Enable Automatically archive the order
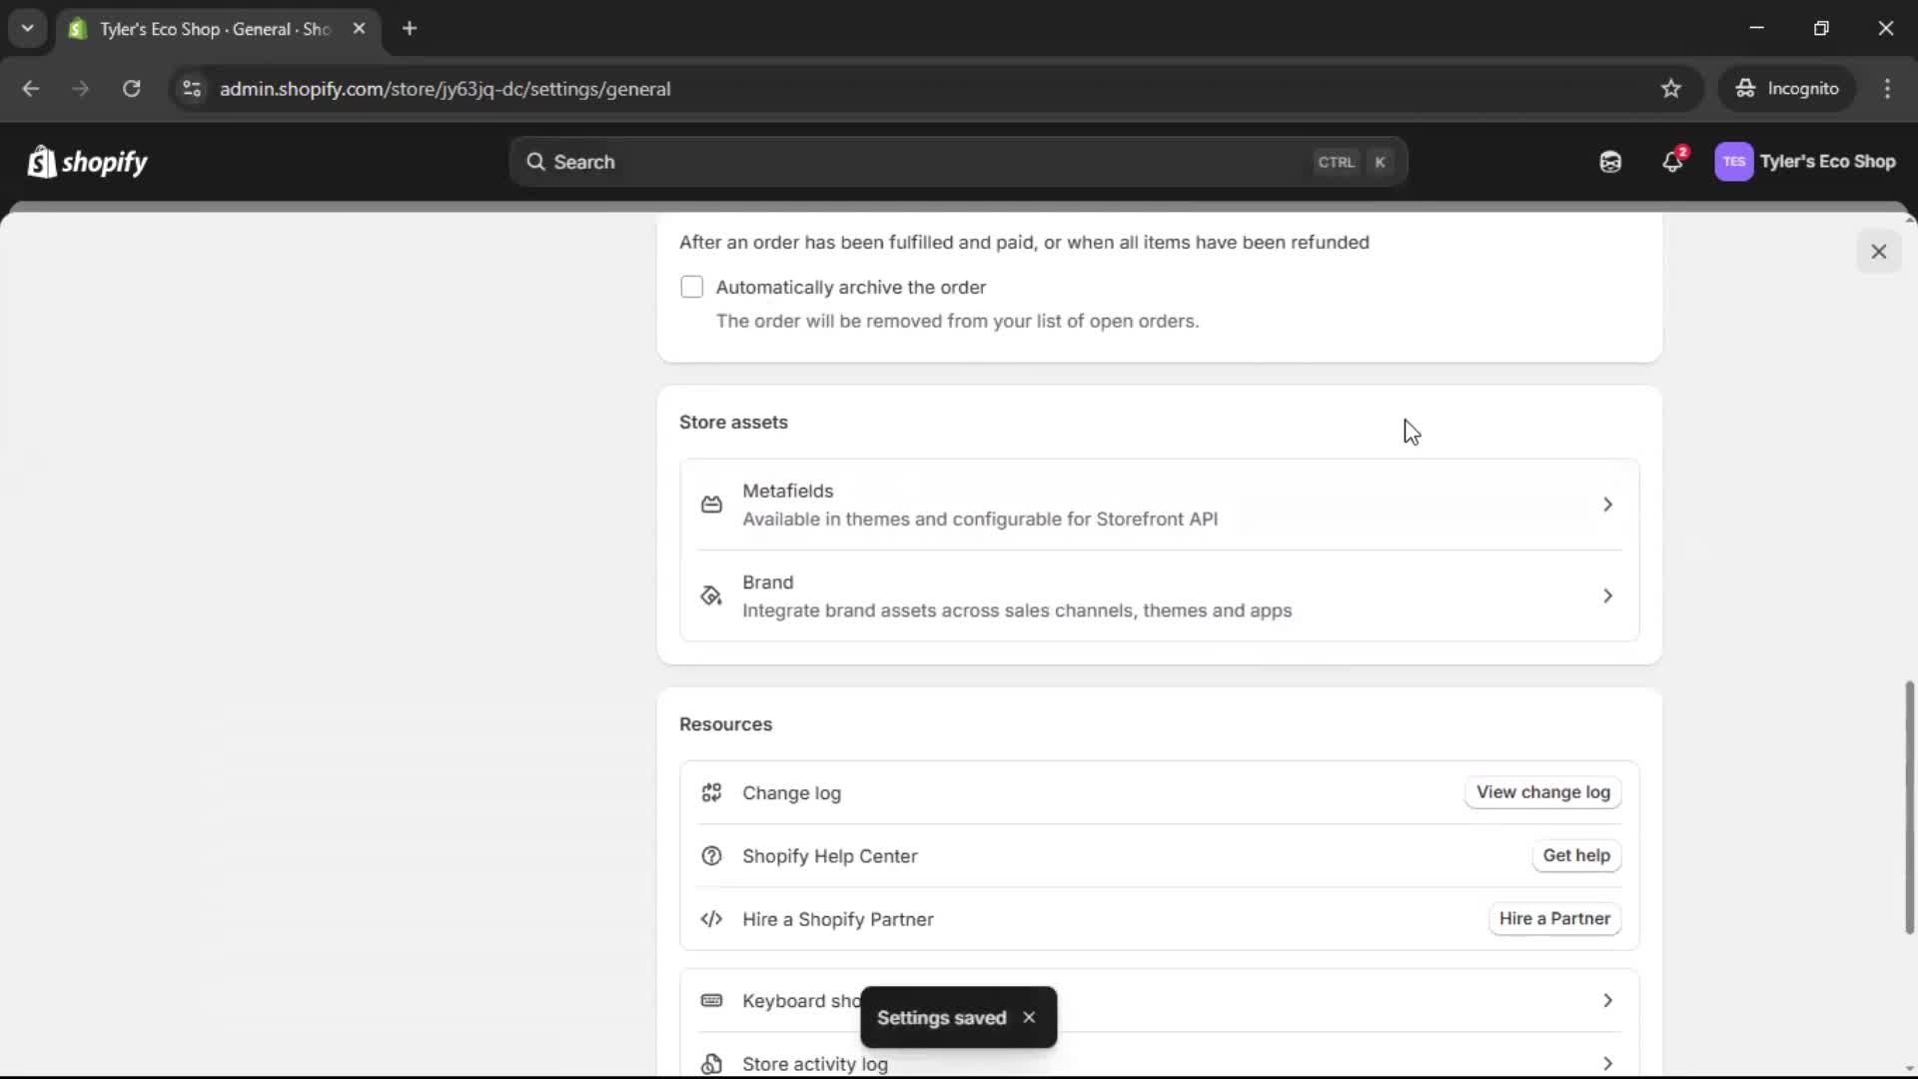Viewport: 1918px width, 1079px height. point(691,287)
